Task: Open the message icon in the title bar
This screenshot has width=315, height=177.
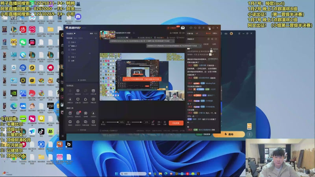Action: 191,28
